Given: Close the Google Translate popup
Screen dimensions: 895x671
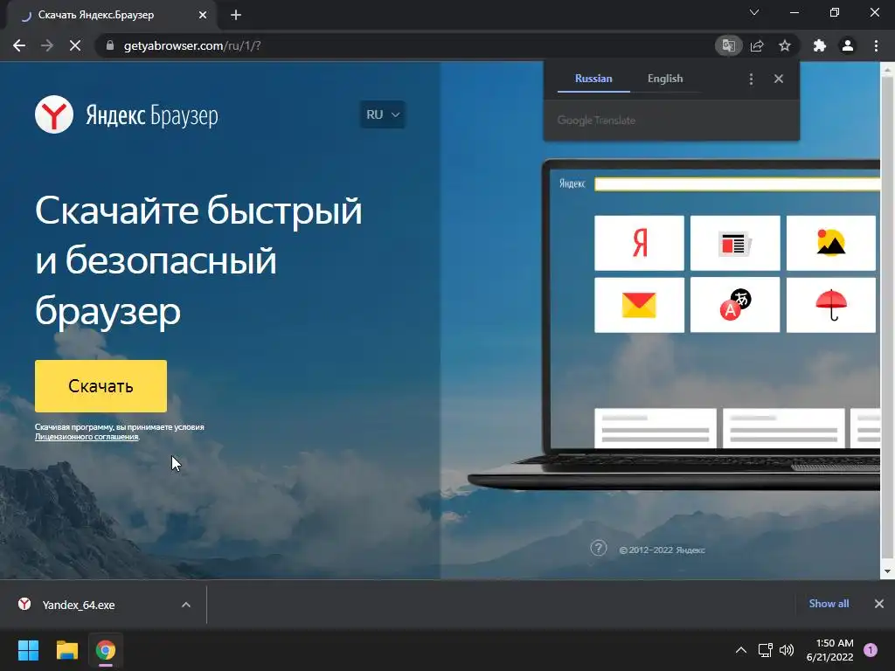Looking at the screenshot, I should tap(779, 79).
